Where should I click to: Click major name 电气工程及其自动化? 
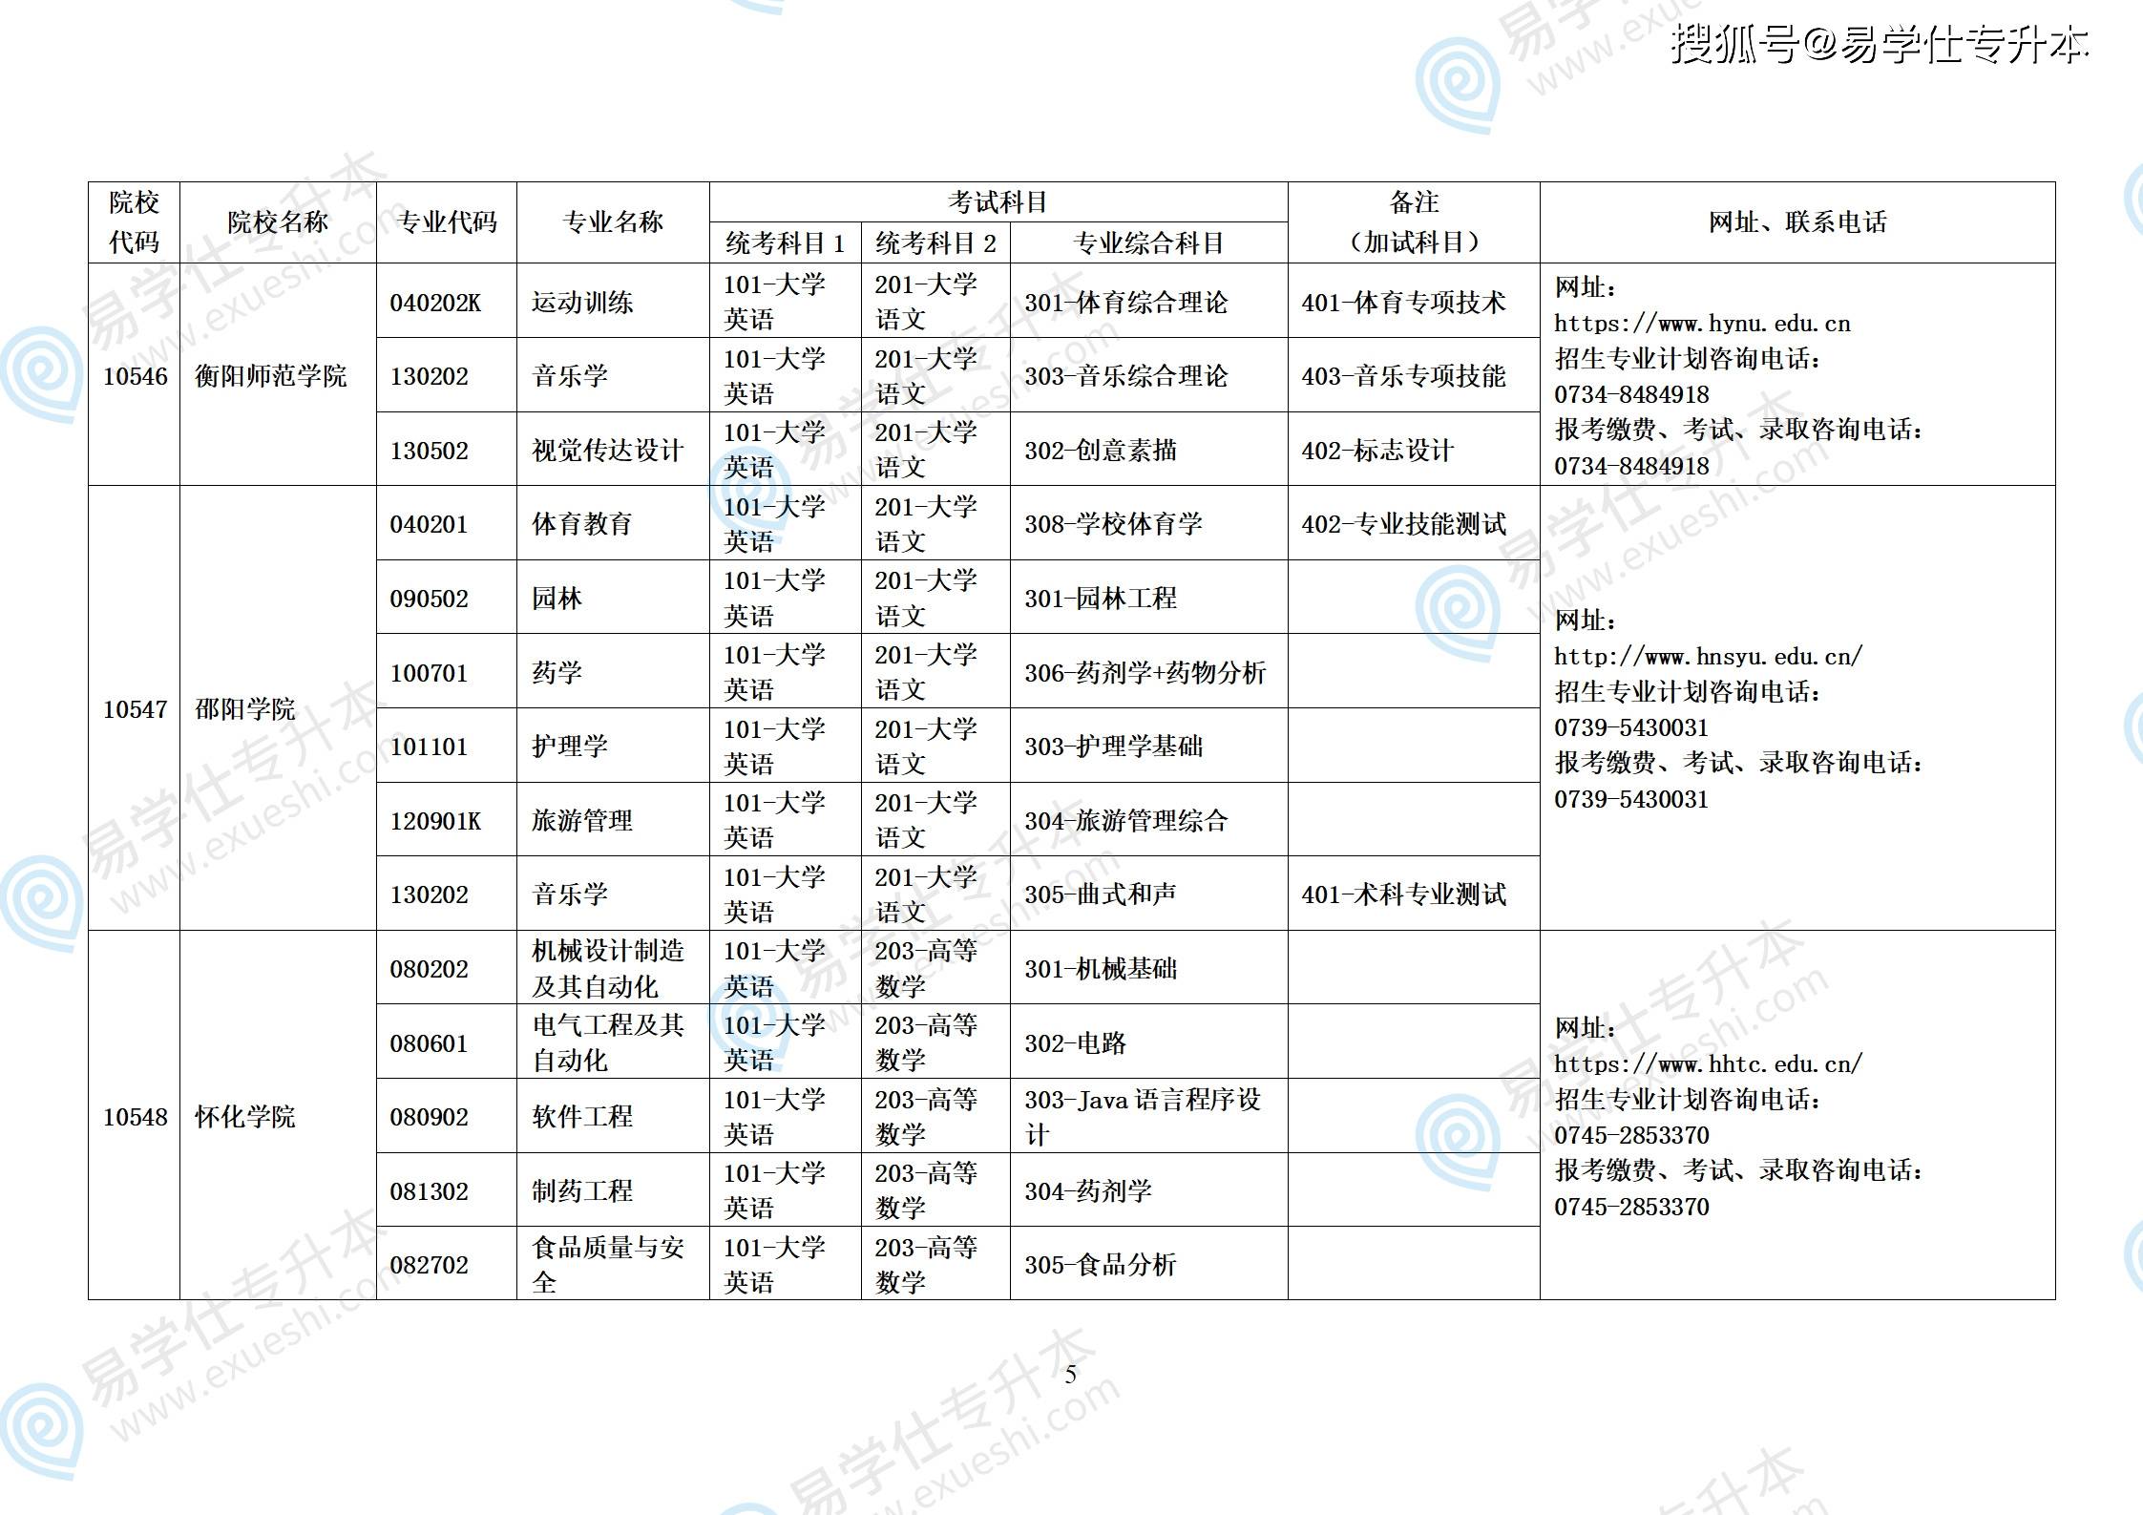[608, 1042]
